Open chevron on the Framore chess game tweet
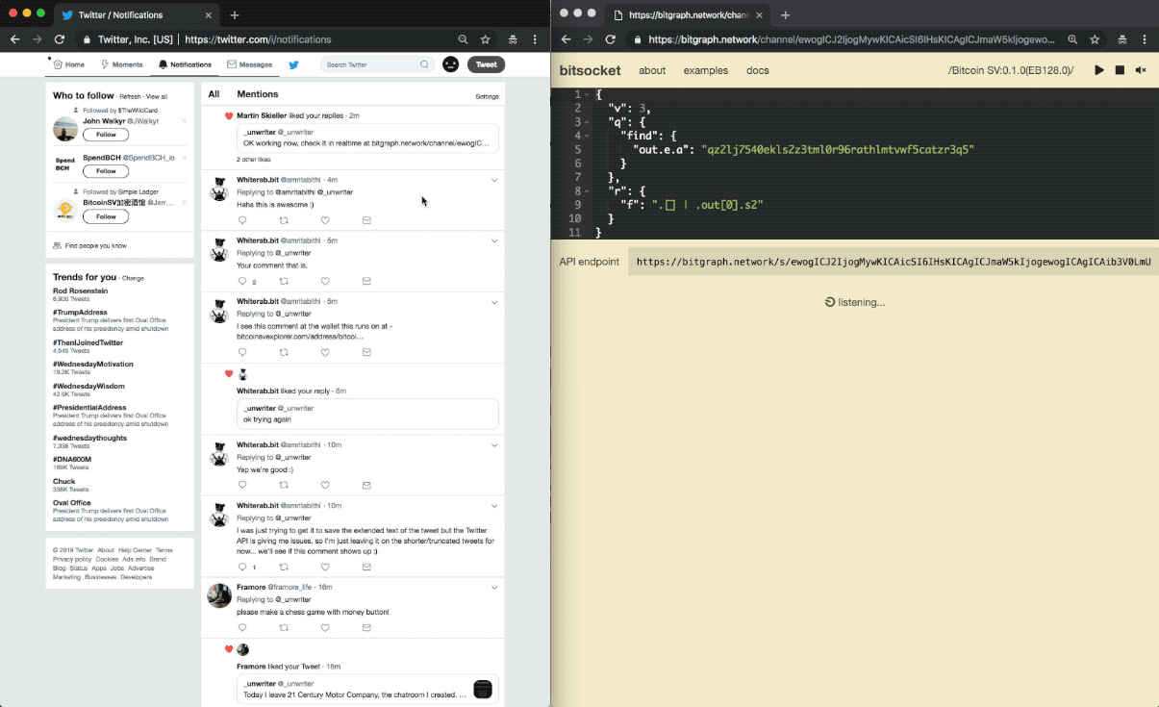Screen dimensions: 1159x707 pos(494,587)
